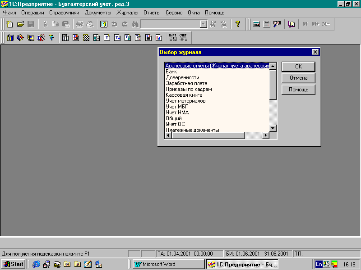Open the Операции menu
This screenshot has height=270, width=361.
point(32,13)
